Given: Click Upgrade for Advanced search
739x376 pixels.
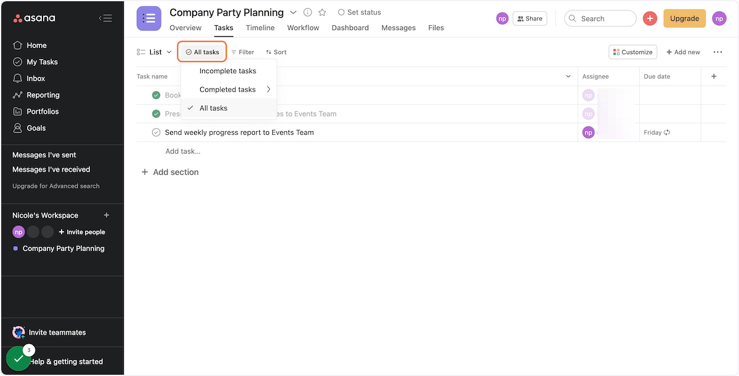Looking at the screenshot, I should pyautogui.click(x=56, y=186).
